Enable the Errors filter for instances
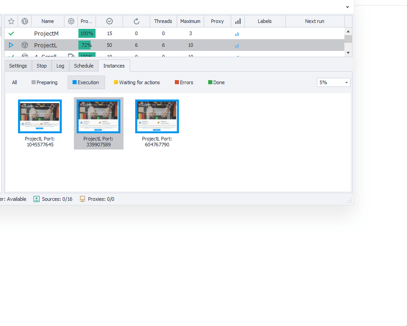The width and height of the screenshot is (407, 326). point(183,82)
